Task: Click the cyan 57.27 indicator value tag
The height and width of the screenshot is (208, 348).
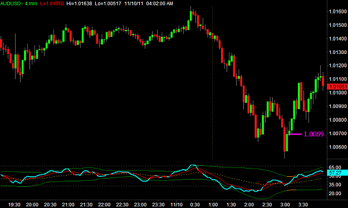Action: pos(337,172)
